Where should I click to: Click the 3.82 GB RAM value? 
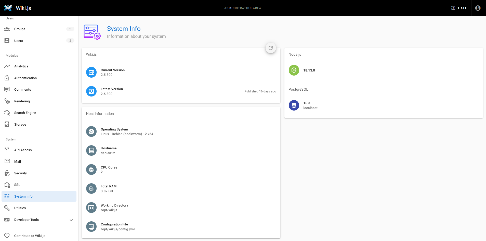click(x=107, y=191)
